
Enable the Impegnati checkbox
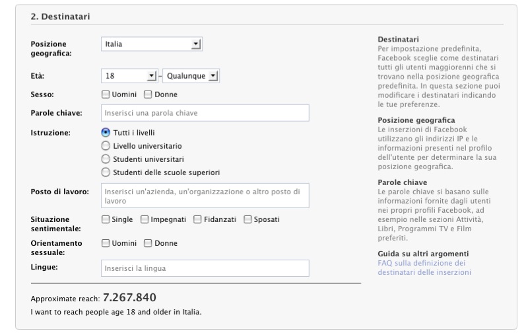coord(145,219)
